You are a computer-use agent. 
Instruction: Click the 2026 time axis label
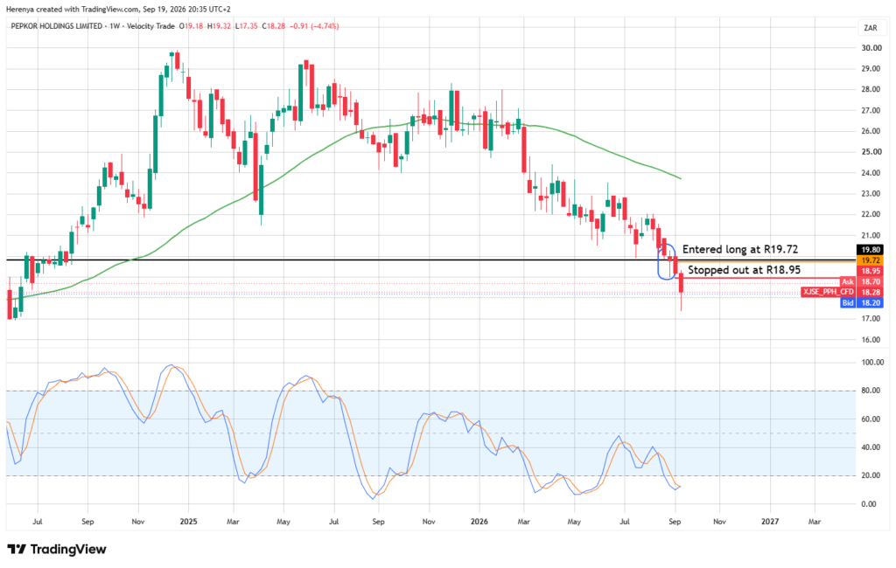tap(479, 522)
